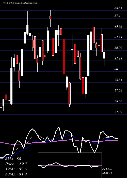Click the 5MA : 83 reading

coord(13,159)
